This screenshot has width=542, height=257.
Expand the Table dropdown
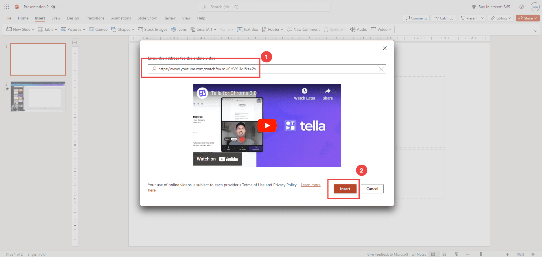(x=56, y=29)
